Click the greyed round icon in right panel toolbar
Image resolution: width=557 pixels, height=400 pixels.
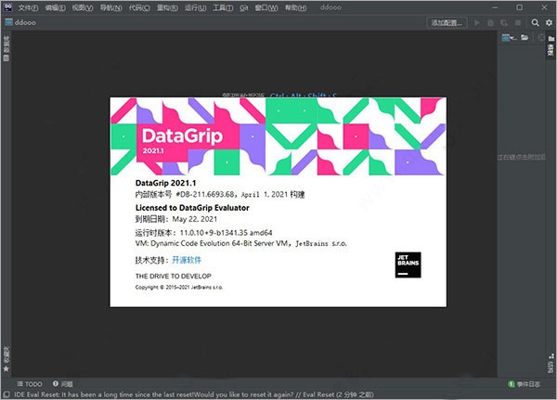(541, 38)
